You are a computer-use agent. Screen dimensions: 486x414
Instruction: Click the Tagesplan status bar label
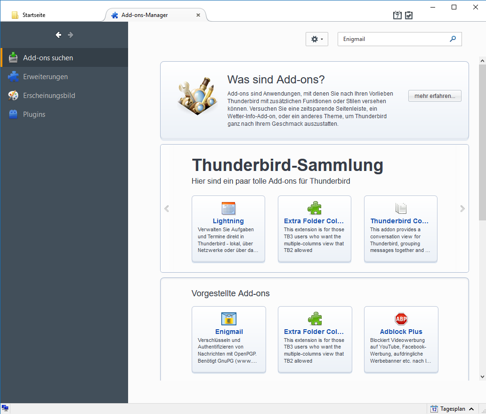453,409
